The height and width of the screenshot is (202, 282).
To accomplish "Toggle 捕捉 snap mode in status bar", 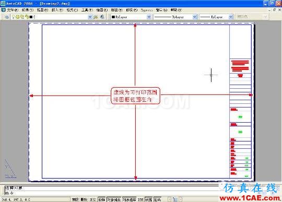I will pyautogui.click(x=75, y=199).
